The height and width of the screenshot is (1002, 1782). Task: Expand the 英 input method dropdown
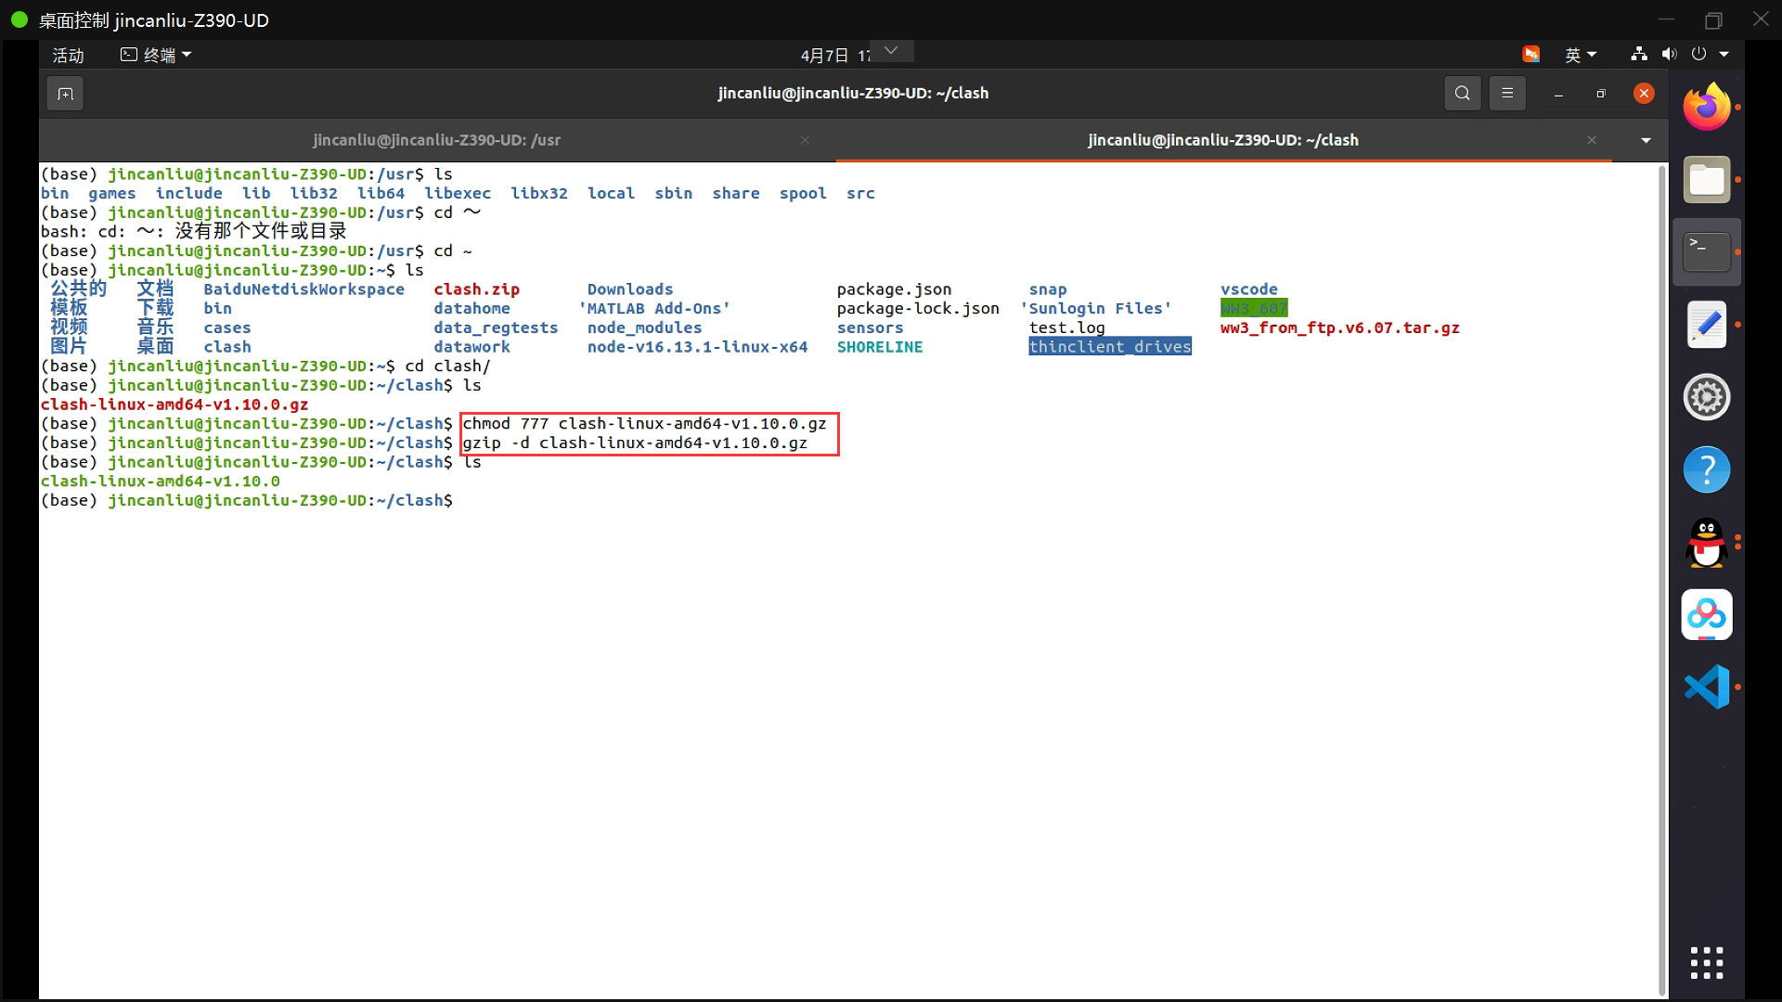click(1580, 55)
